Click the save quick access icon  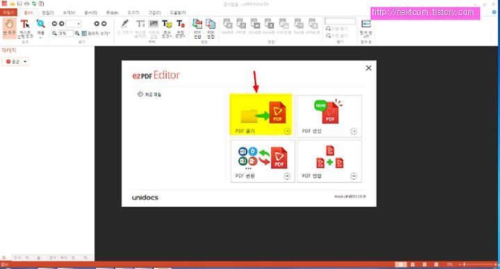pos(19,4)
